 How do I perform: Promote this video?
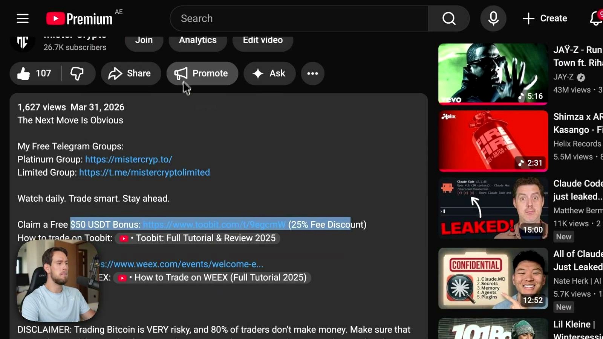pyautogui.click(x=202, y=73)
